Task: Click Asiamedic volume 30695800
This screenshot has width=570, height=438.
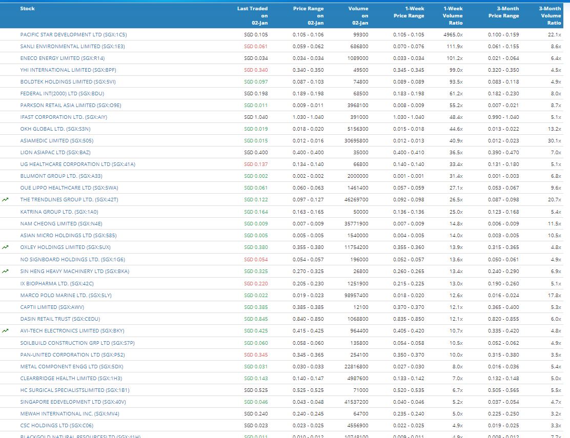Action: click(356, 140)
